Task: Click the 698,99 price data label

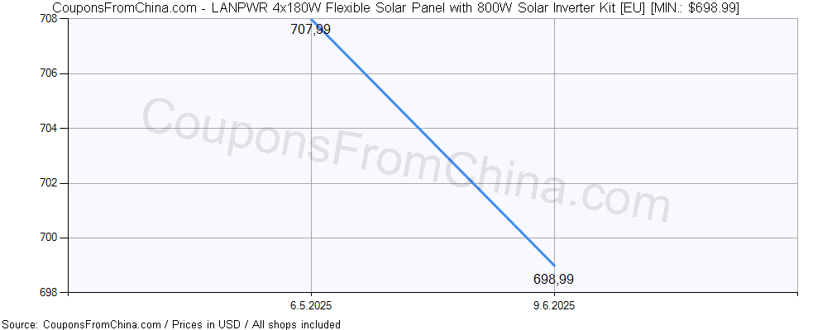Action: click(x=553, y=280)
